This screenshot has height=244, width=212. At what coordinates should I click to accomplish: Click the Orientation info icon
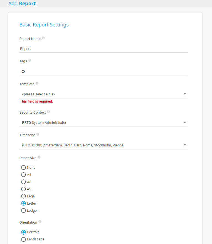pyautogui.click(x=40, y=222)
